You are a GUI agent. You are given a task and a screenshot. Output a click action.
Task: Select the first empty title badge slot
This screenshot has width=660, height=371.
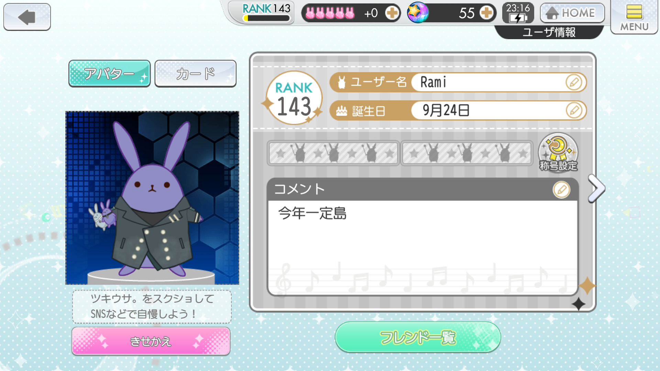tap(333, 153)
